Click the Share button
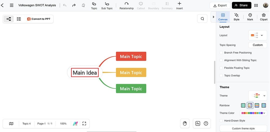The height and width of the screenshot is (132, 270). [241, 5]
